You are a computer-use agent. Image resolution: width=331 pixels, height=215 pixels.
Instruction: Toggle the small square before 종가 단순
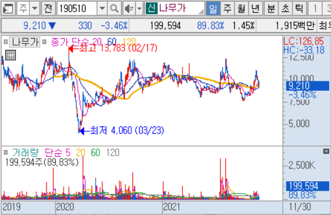coord(45,42)
